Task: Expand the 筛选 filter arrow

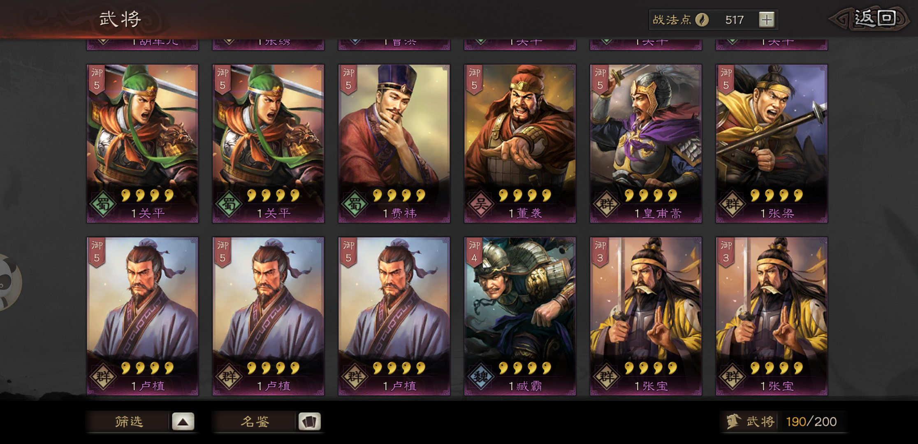Action: pyautogui.click(x=183, y=422)
